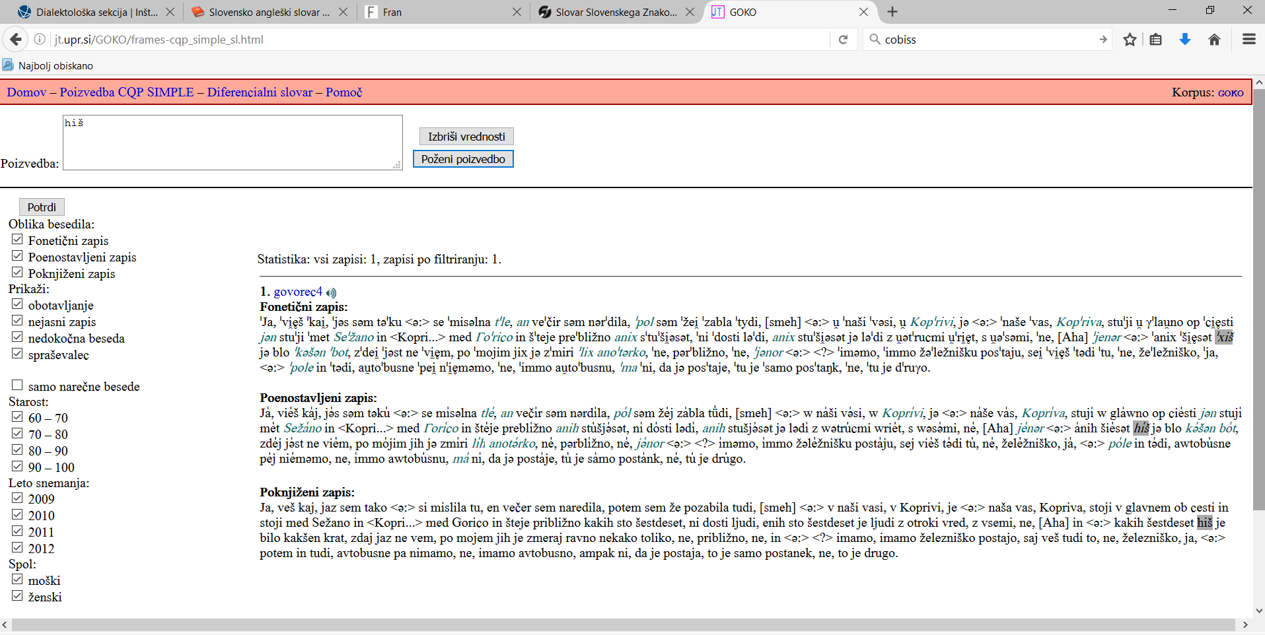
Task: Open the bookmarks library list icon
Action: [1155, 40]
